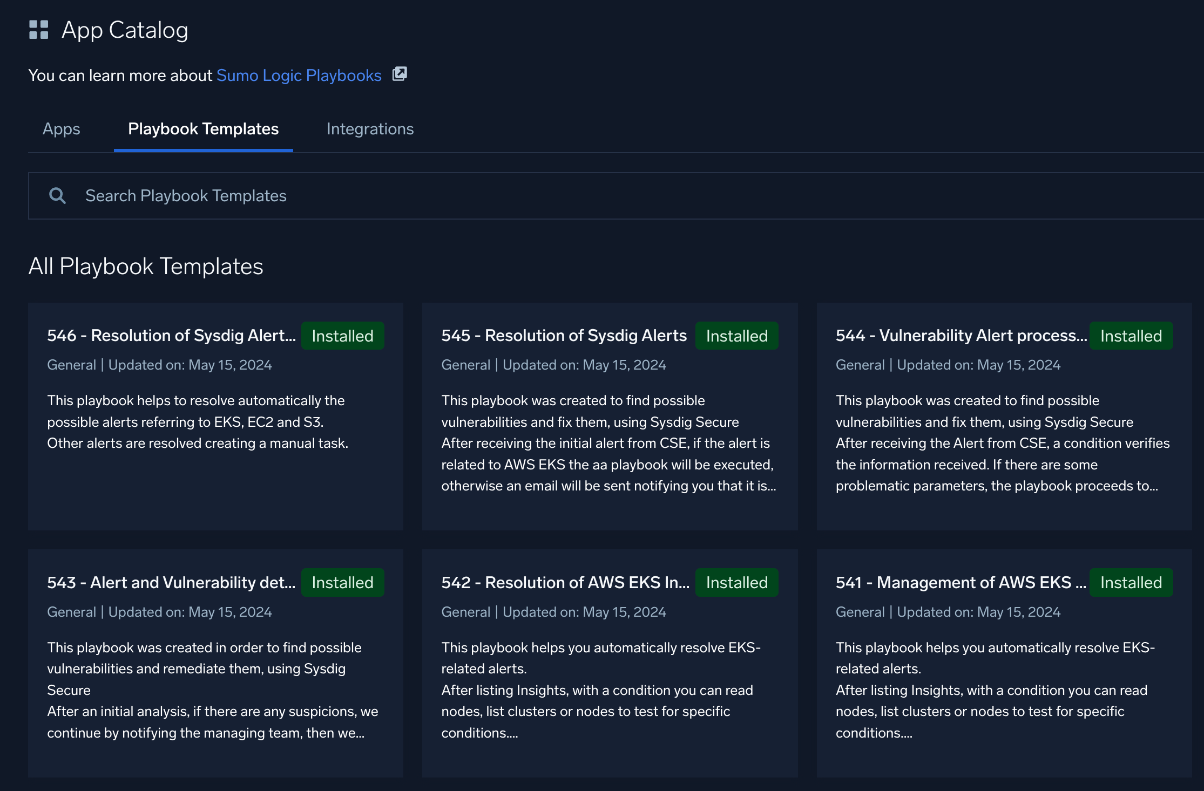Open the 544 - Vulnerability Alert process title
The width and height of the screenshot is (1204, 791).
961,336
